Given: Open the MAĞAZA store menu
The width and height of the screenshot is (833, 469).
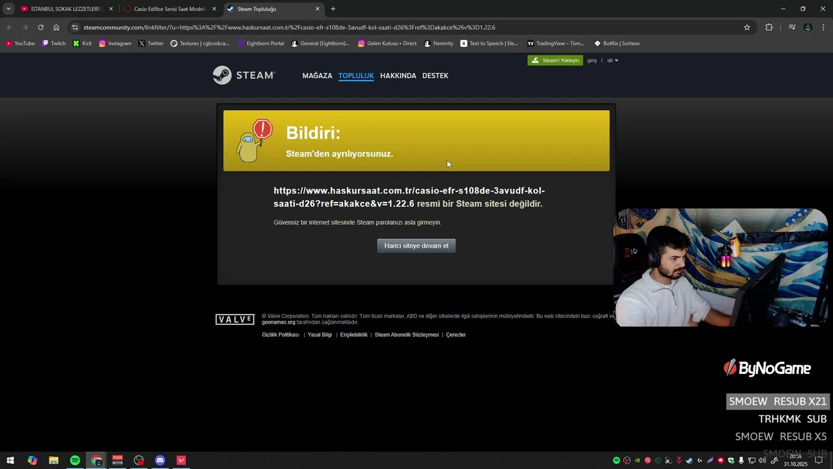Looking at the screenshot, I should pos(317,76).
